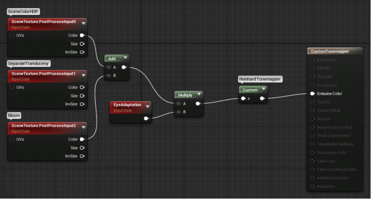
Task: Click the Tessellation Multiplier pin
Action: click(312, 144)
